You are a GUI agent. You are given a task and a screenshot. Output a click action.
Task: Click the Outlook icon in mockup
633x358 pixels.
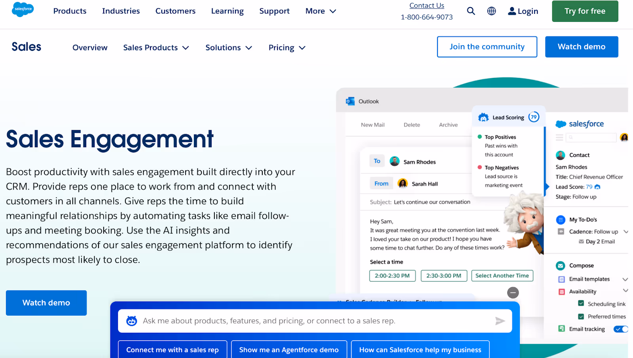(350, 101)
